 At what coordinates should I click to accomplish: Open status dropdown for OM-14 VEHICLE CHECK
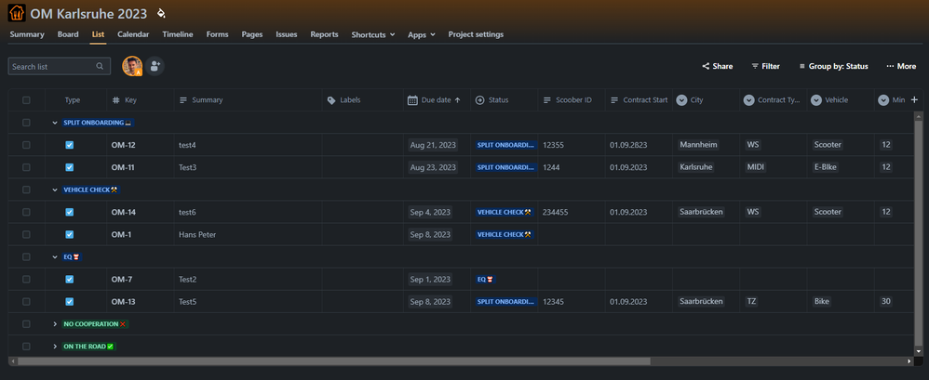tap(505, 212)
